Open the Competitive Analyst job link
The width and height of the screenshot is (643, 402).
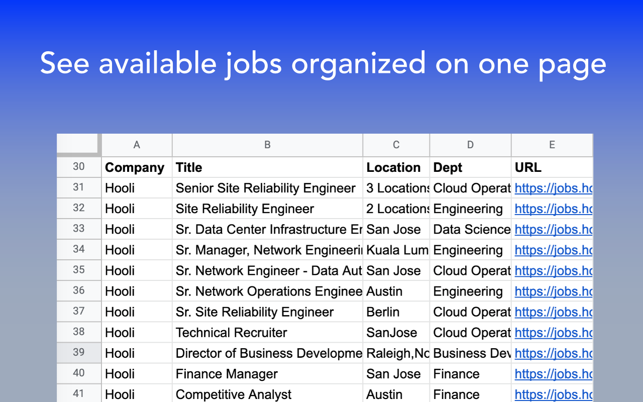(554, 394)
